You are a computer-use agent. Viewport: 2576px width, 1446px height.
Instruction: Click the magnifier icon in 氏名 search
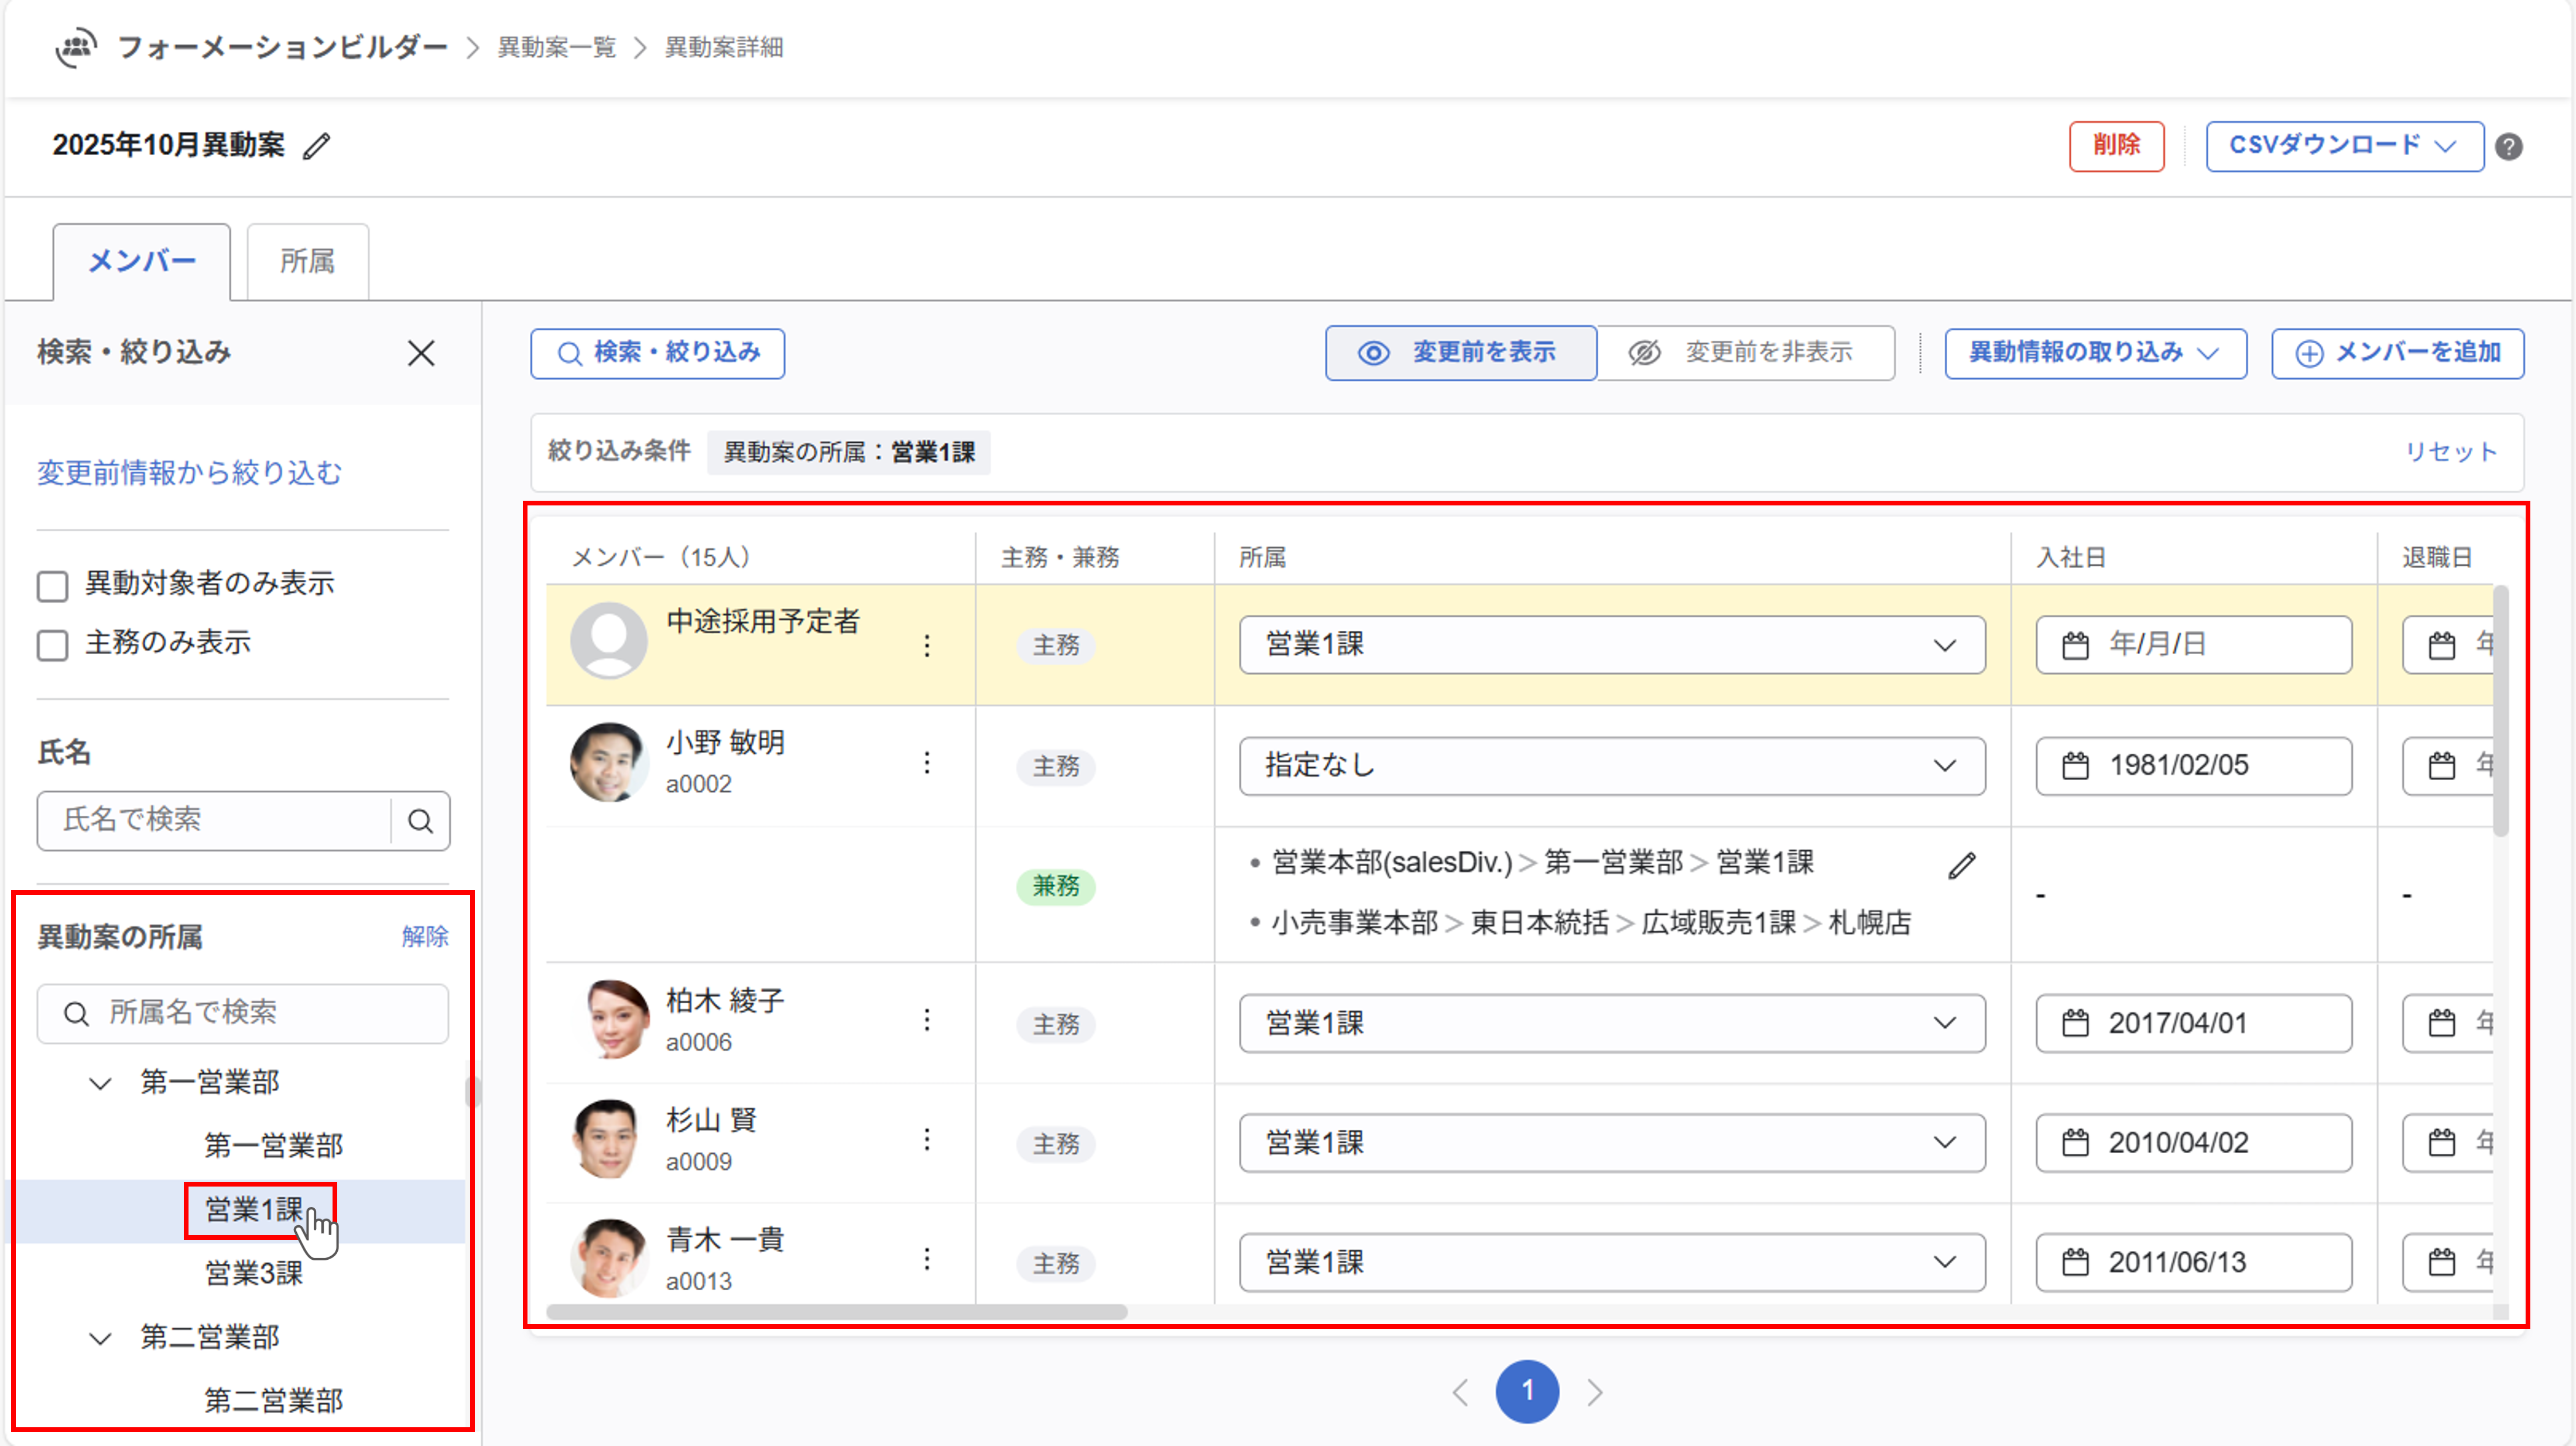click(x=420, y=822)
